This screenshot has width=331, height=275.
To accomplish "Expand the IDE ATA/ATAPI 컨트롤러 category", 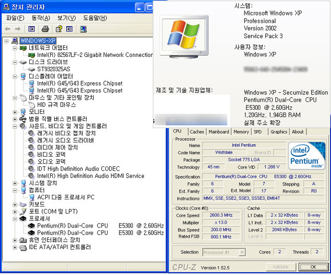I will (x=14, y=247).
